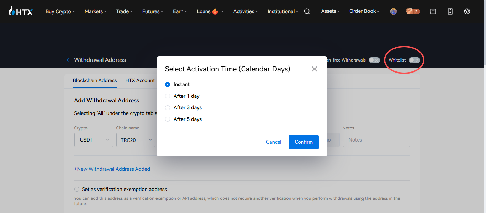Screen dimensions: 486x213
Task: Open the language globe icon
Action: tap(467, 11)
